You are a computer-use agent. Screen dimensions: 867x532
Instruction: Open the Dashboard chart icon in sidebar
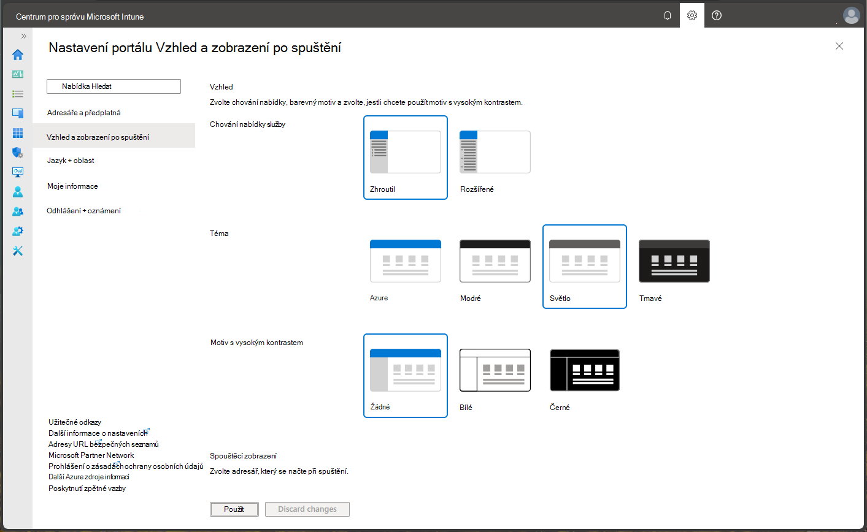pos(18,74)
